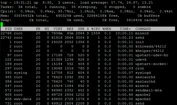The height and width of the screenshot is (105, 177).
Task: Click the %MEM column header
Action: [107, 29]
